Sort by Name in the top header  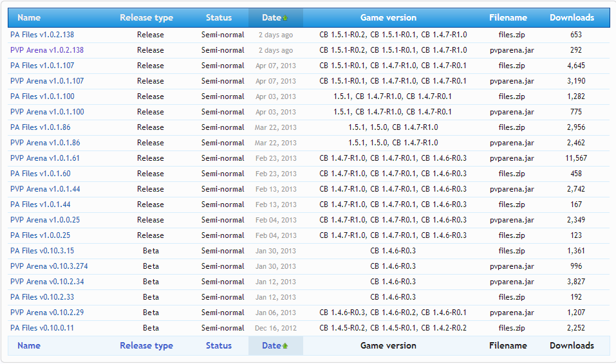coord(29,17)
